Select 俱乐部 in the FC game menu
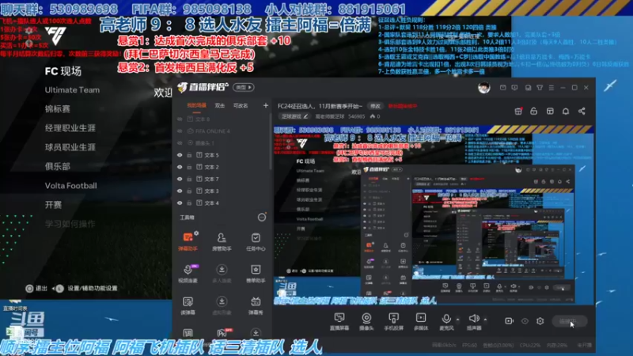Screen dimensions: 633x356 (x=58, y=166)
